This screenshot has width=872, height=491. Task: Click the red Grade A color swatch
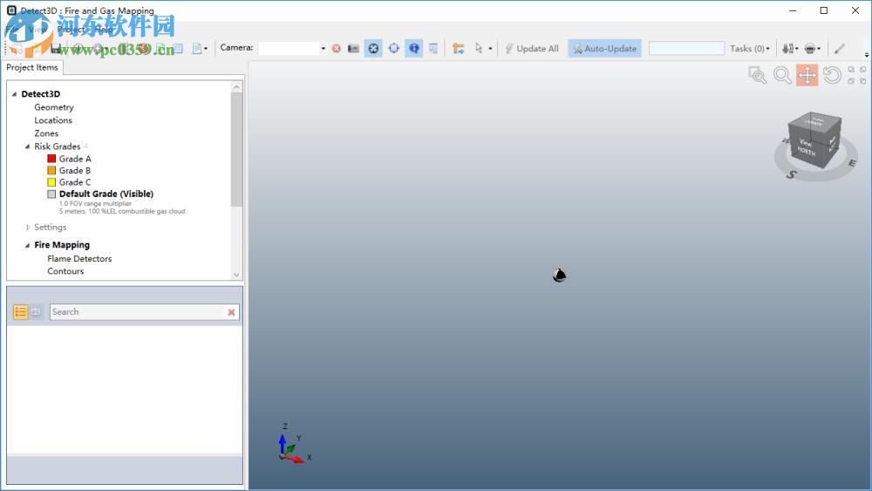51,159
